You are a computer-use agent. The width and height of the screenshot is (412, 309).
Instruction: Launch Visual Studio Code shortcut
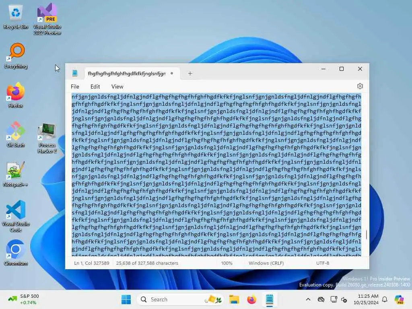pyautogui.click(x=16, y=216)
